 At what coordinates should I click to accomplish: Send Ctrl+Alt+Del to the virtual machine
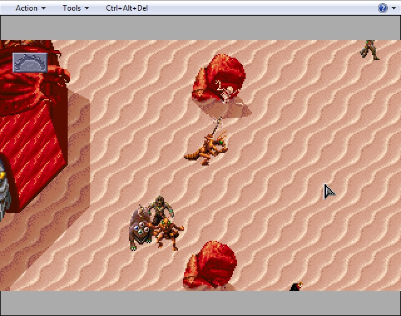click(x=127, y=8)
